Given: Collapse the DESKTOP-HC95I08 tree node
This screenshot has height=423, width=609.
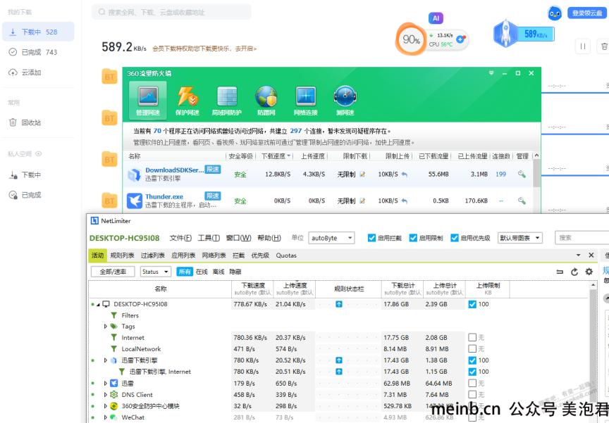Looking at the screenshot, I should click(98, 304).
